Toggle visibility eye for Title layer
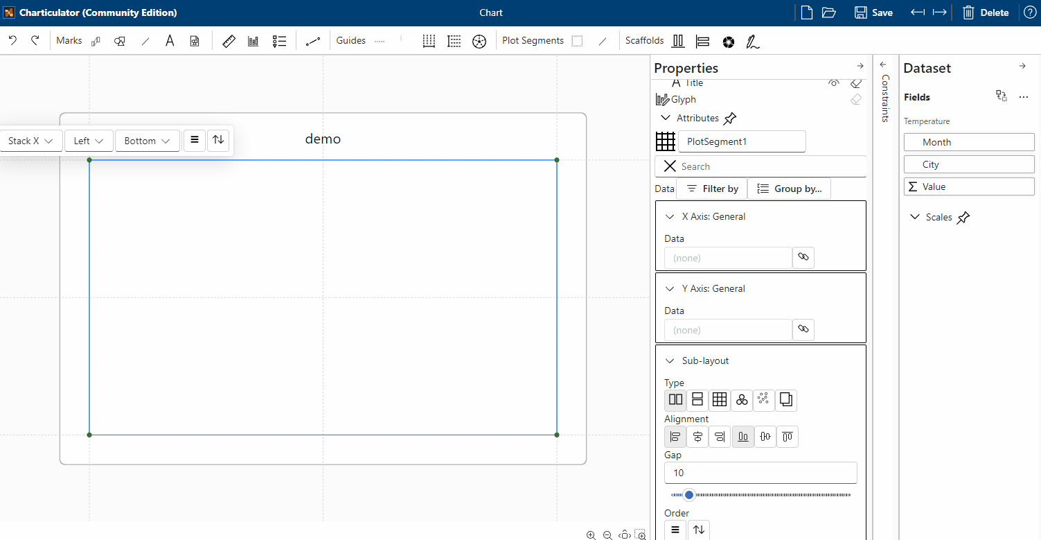Screen dimensions: 1041x540 (834, 83)
